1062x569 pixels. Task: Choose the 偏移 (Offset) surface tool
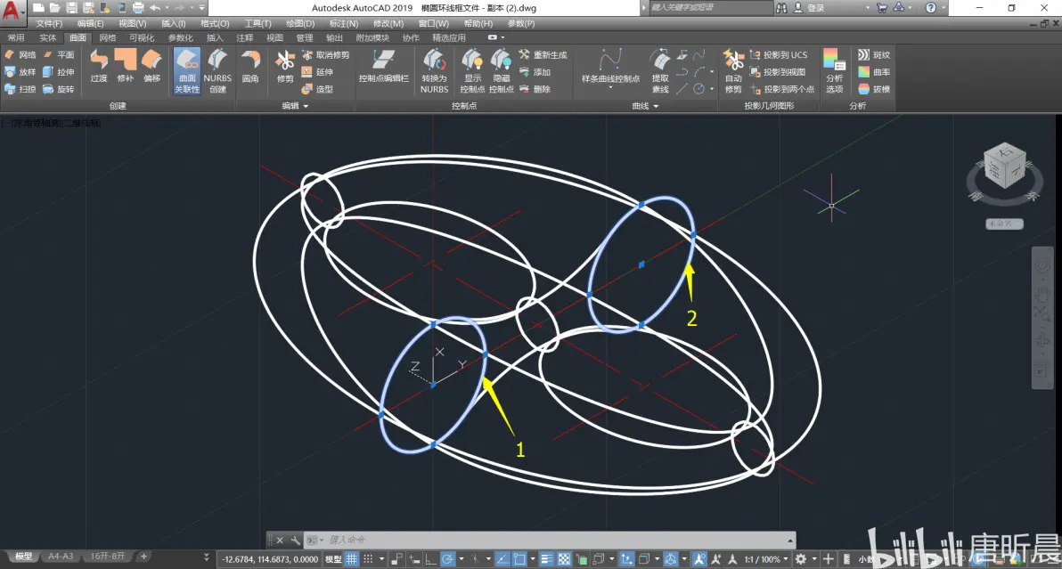coord(152,68)
